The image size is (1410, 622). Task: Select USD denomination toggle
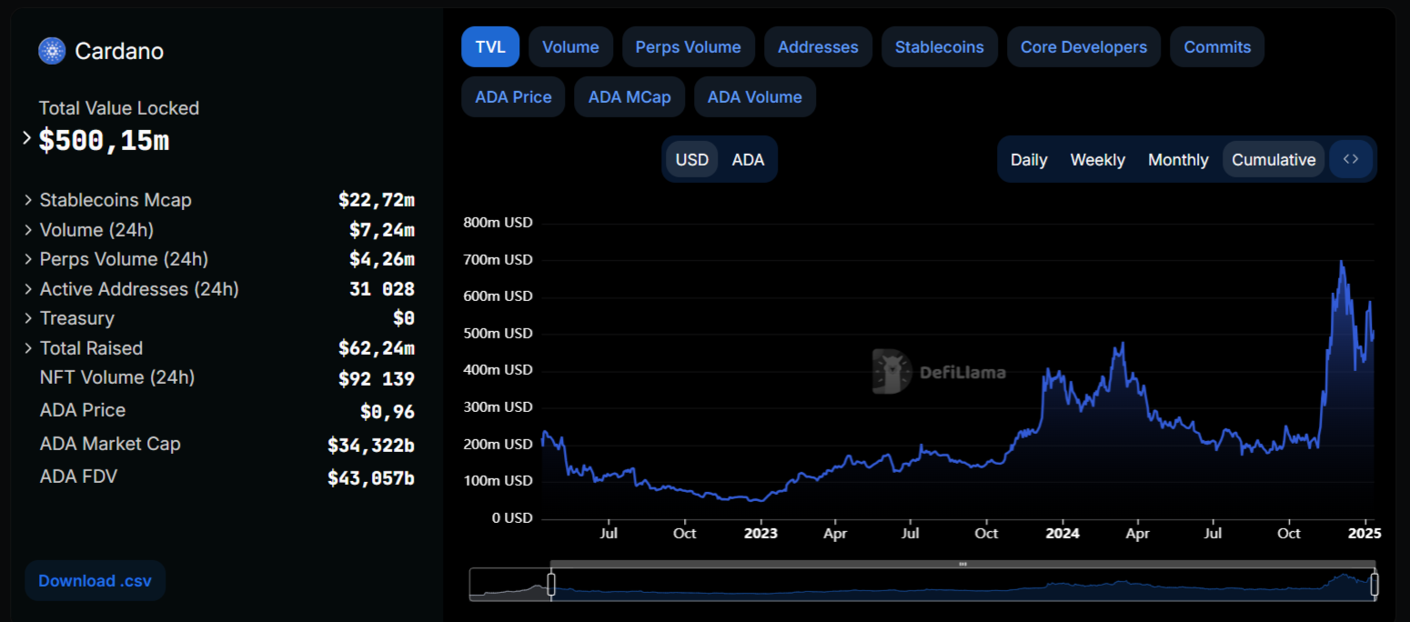[691, 160]
